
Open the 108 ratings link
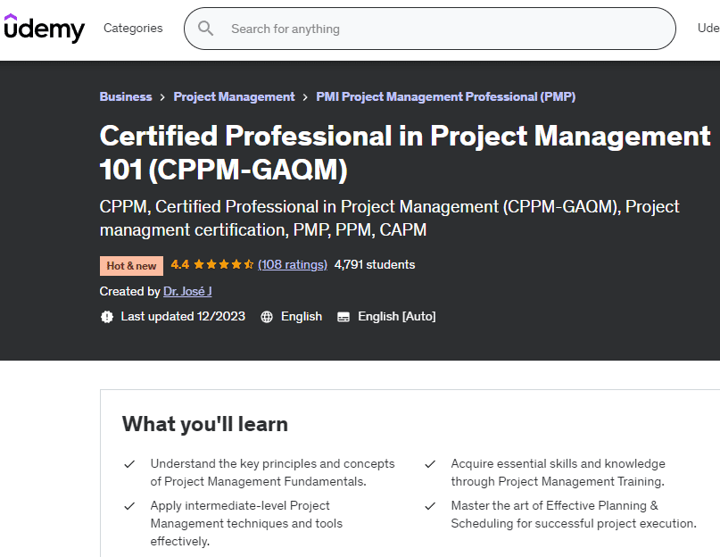pos(293,264)
